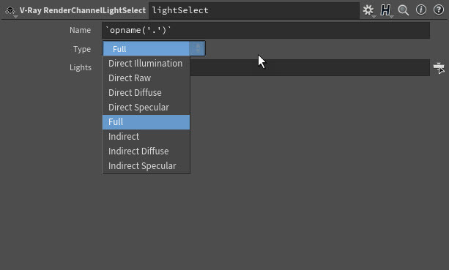Choose Direct Illumination from the list
This screenshot has width=449, height=270.
pyautogui.click(x=146, y=64)
